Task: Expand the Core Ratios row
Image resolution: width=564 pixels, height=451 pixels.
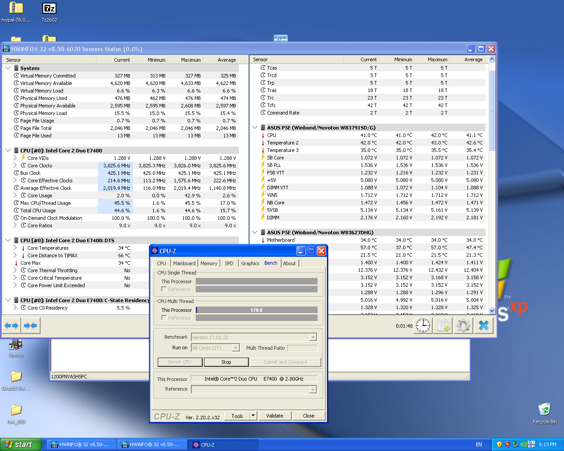Action: coord(15,225)
